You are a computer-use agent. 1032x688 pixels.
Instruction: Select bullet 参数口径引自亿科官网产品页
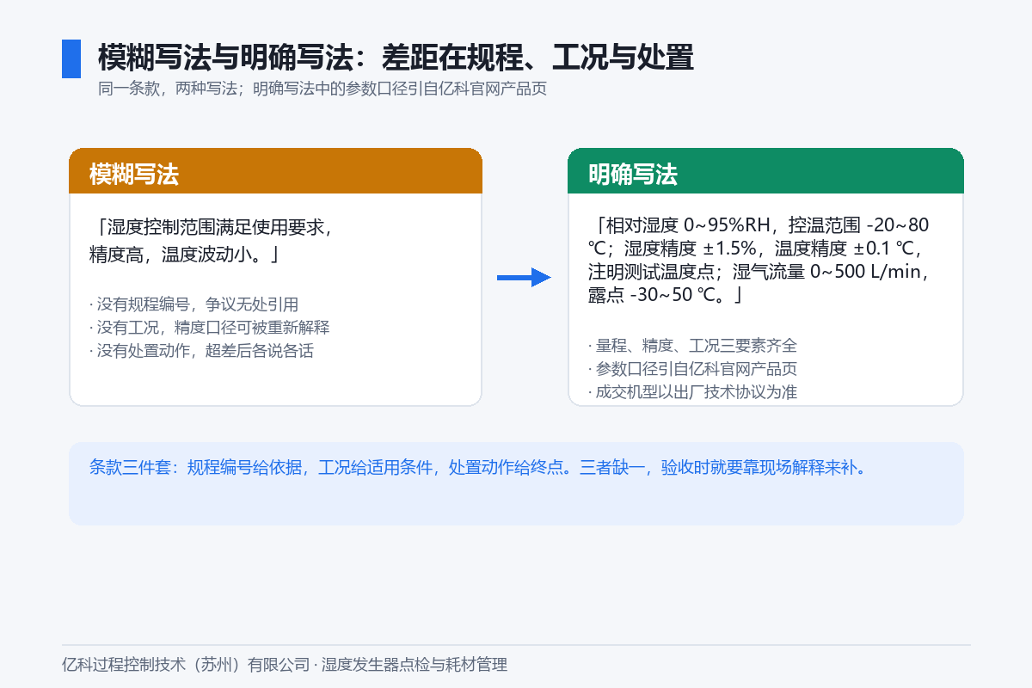pos(692,369)
